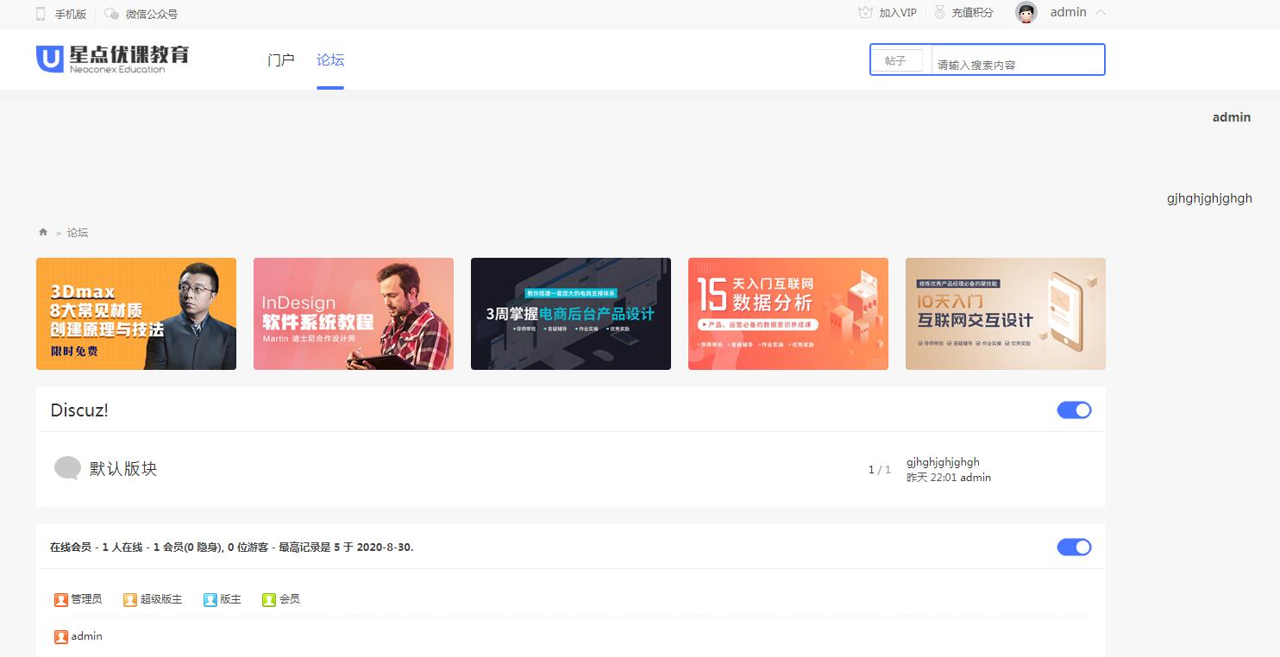Click the 管理员 legend icon
The width and height of the screenshot is (1280, 657).
point(61,599)
